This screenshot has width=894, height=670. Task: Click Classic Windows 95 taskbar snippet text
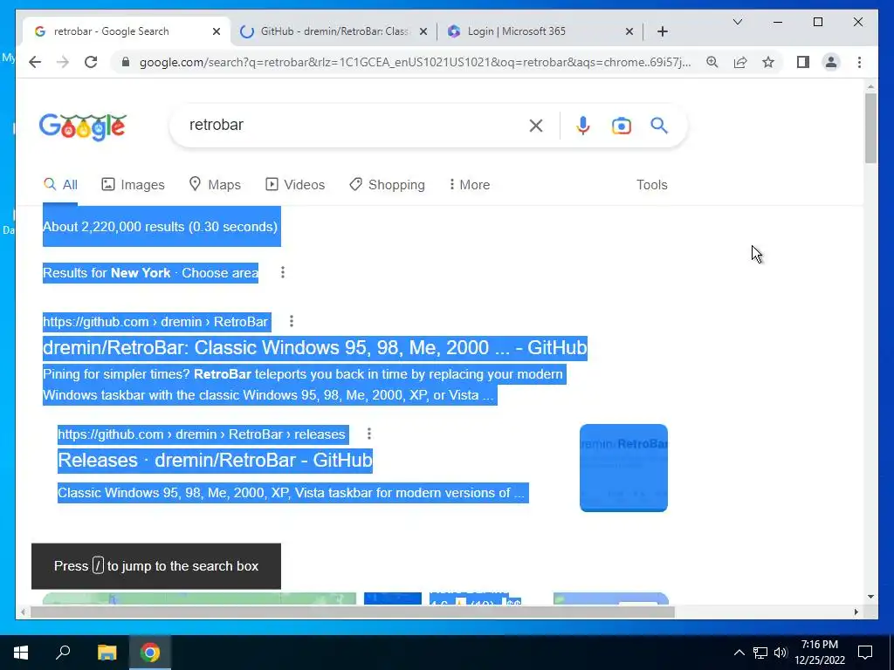coord(291,493)
